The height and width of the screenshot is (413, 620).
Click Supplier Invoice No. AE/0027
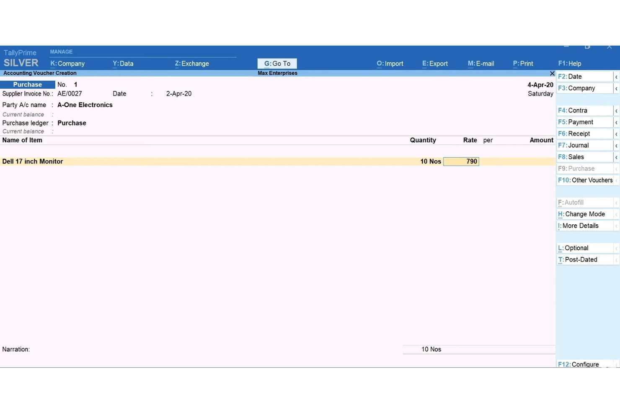click(70, 94)
